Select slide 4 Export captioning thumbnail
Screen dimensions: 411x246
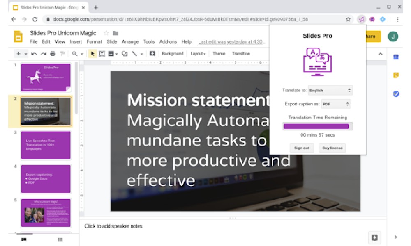pos(46,179)
